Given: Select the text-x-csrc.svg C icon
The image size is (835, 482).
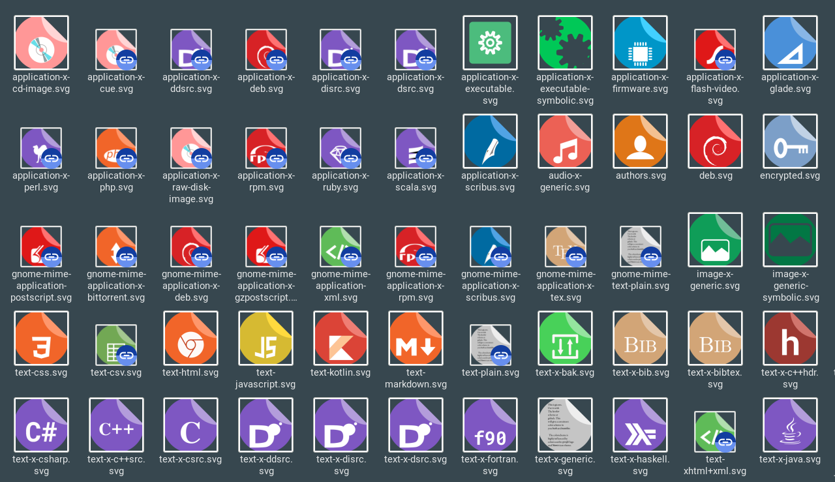Looking at the screenshot, I should pyautogui.click(x=191, y=425).
